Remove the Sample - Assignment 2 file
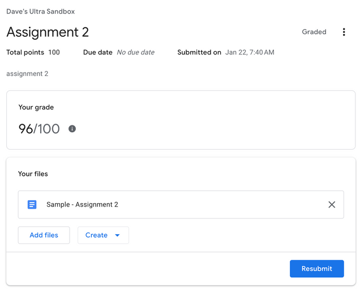Screen dimensions: 360x291 click(332, 205)
